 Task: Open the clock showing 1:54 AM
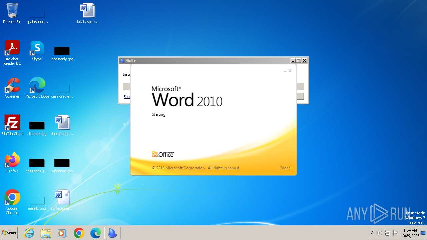(x=410, y=233)
